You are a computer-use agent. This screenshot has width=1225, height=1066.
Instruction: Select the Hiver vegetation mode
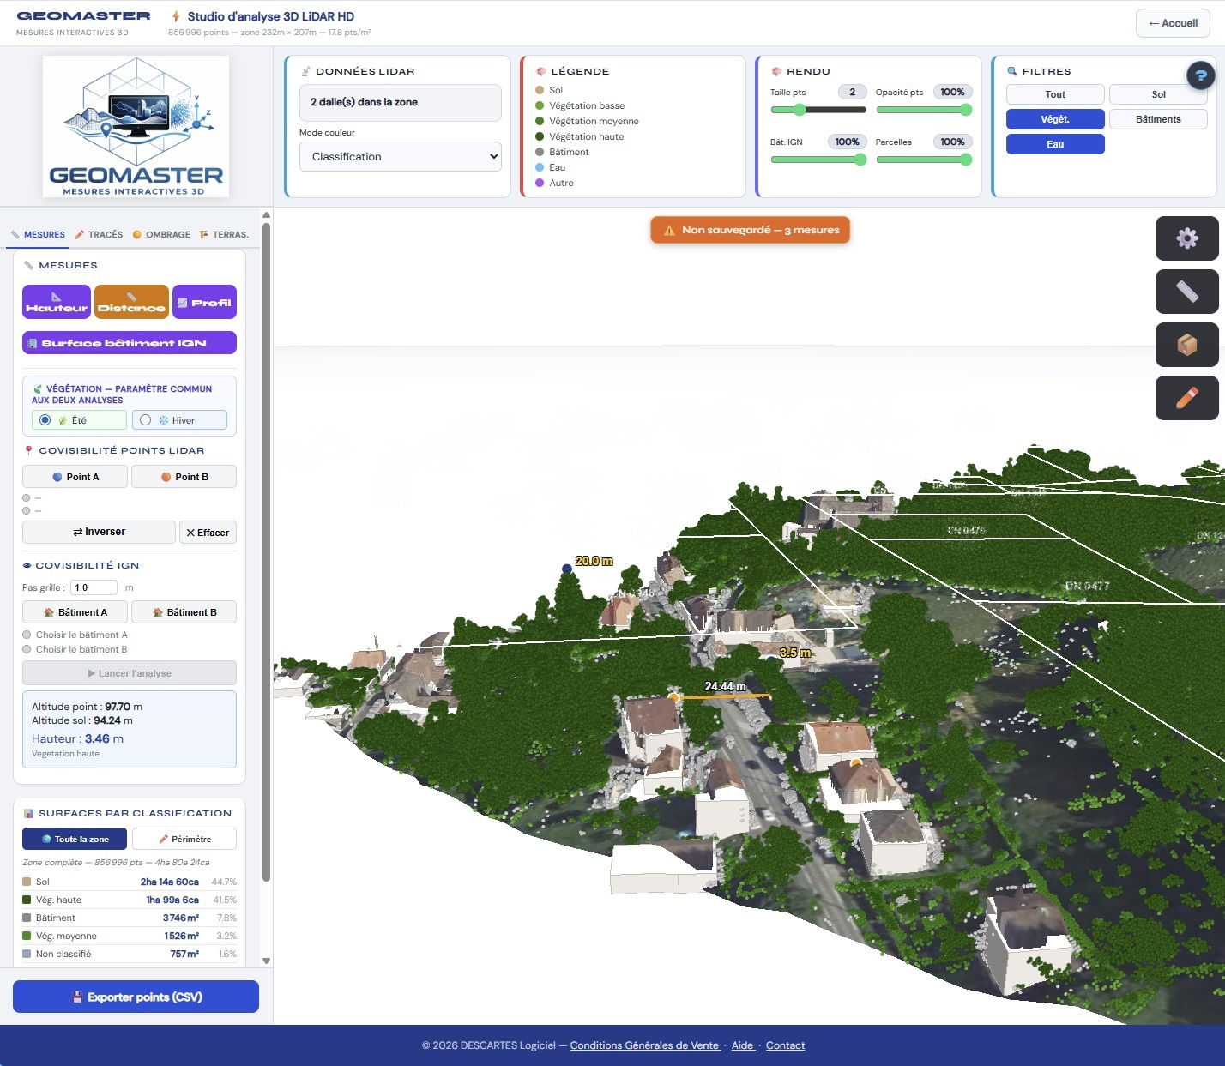(x=180, y=419)
